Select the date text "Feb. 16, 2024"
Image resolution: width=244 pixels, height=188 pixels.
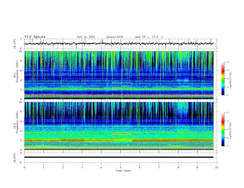[86, 37]
